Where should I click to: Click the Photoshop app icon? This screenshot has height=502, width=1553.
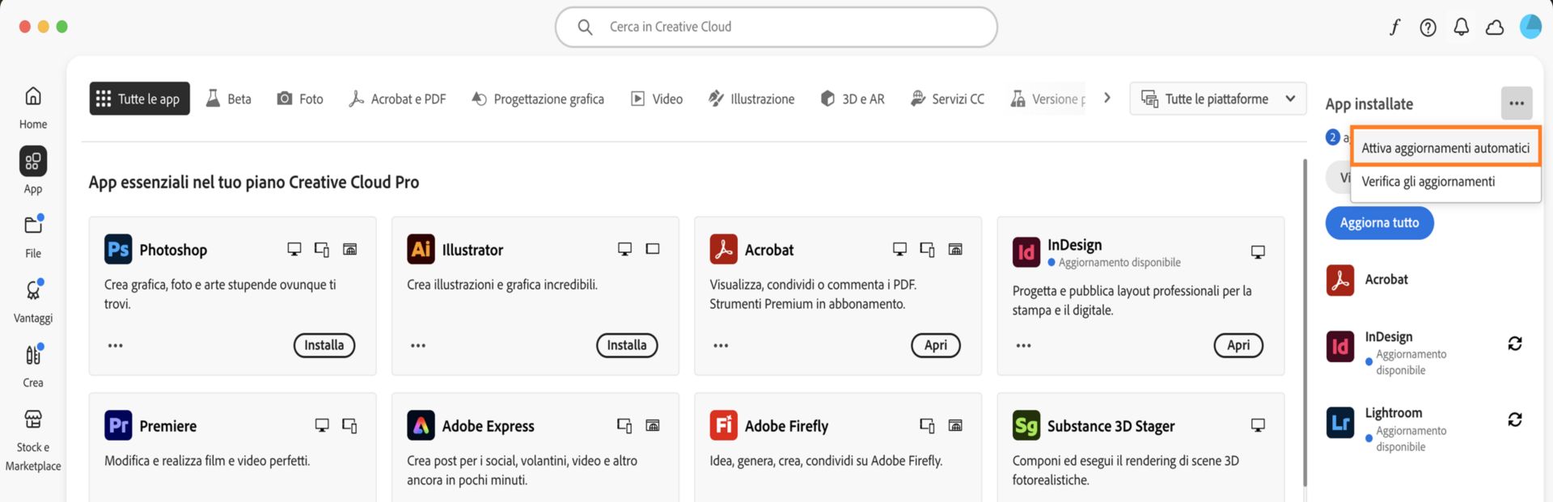coord(118,249)
